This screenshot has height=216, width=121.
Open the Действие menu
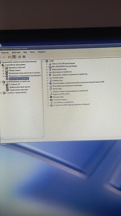point(16,52)
